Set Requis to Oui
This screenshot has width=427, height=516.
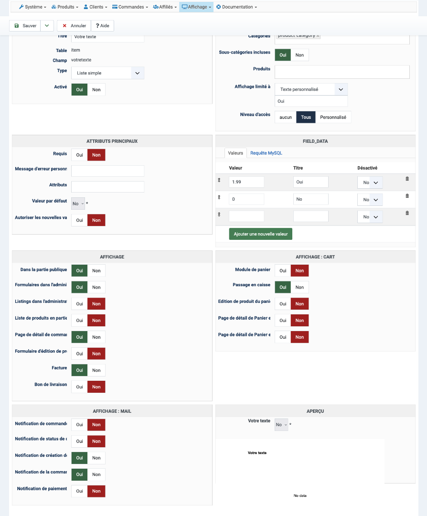point(79,155)
